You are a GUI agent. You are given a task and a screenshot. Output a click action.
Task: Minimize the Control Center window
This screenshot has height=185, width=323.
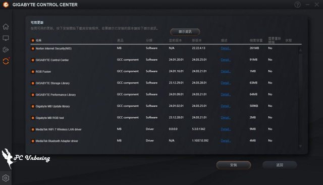coord(307,5)
